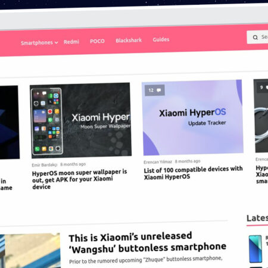Open the Guides section
Image resolution: width=268 pixels, height=268 pixels.
pyautogui.click(x=161, y=39)
